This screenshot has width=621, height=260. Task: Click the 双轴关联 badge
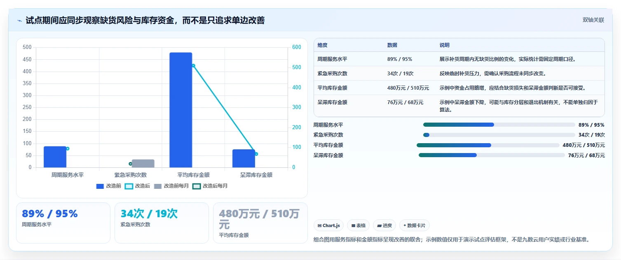point(593,20)
